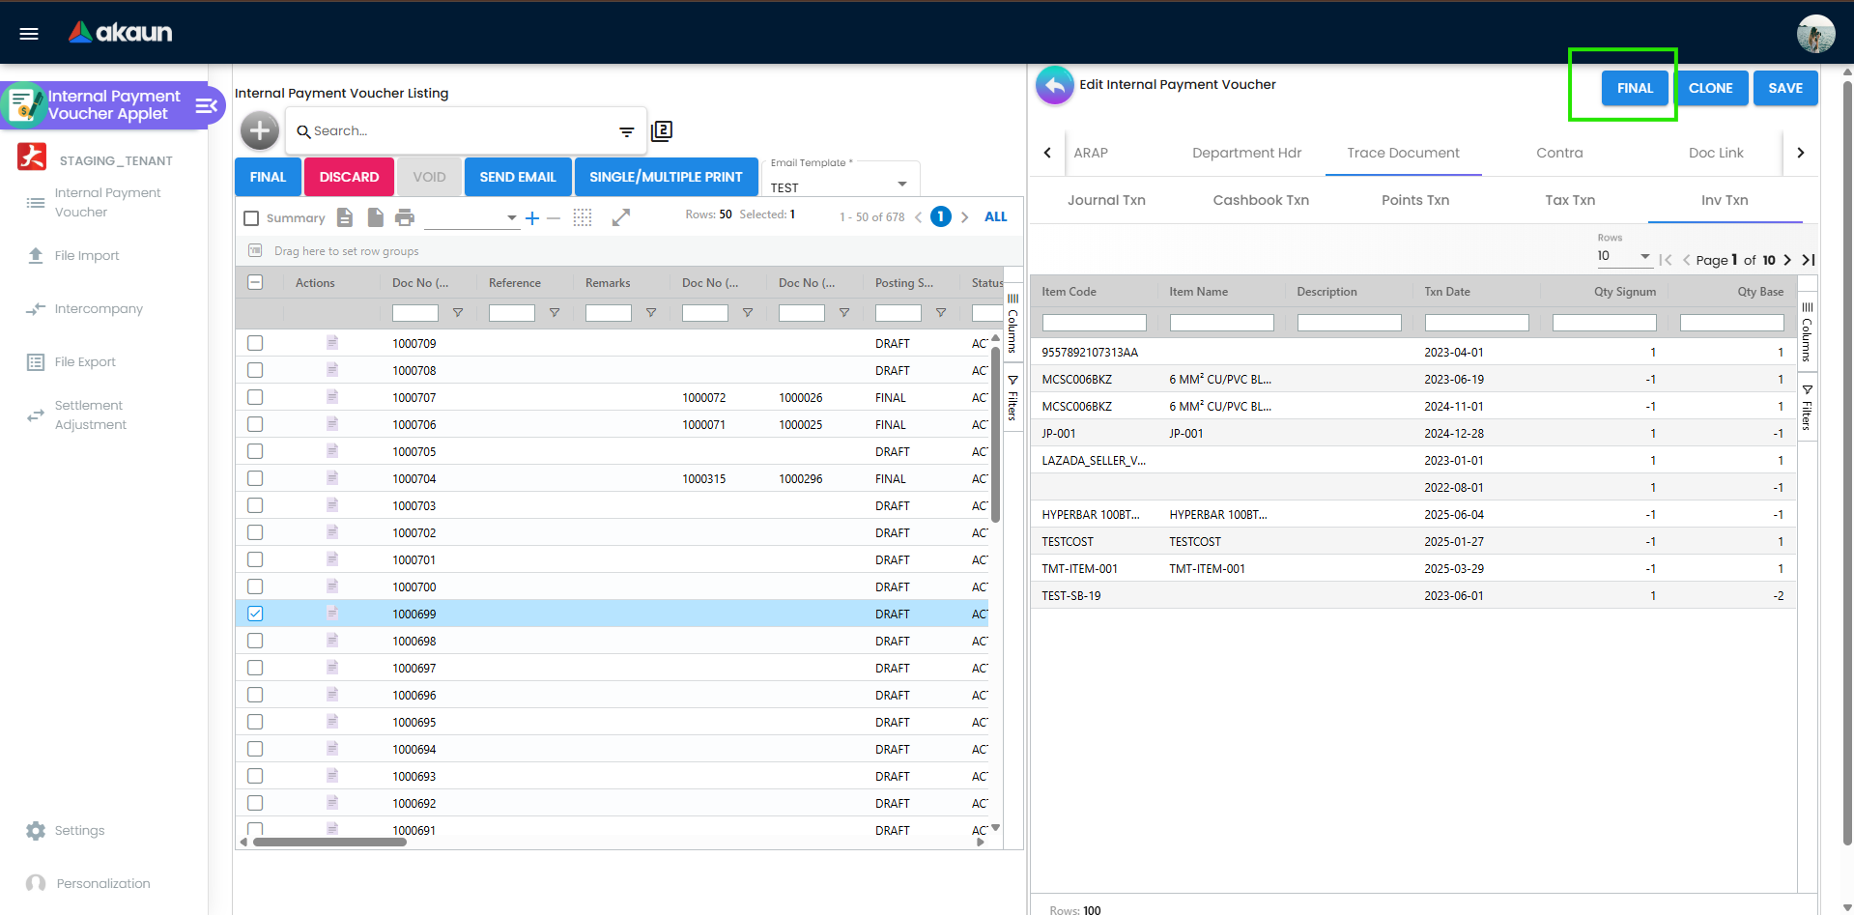Open the search filter icon in the search bar
Screen dimensions: 1854x915
coord(626,130)
